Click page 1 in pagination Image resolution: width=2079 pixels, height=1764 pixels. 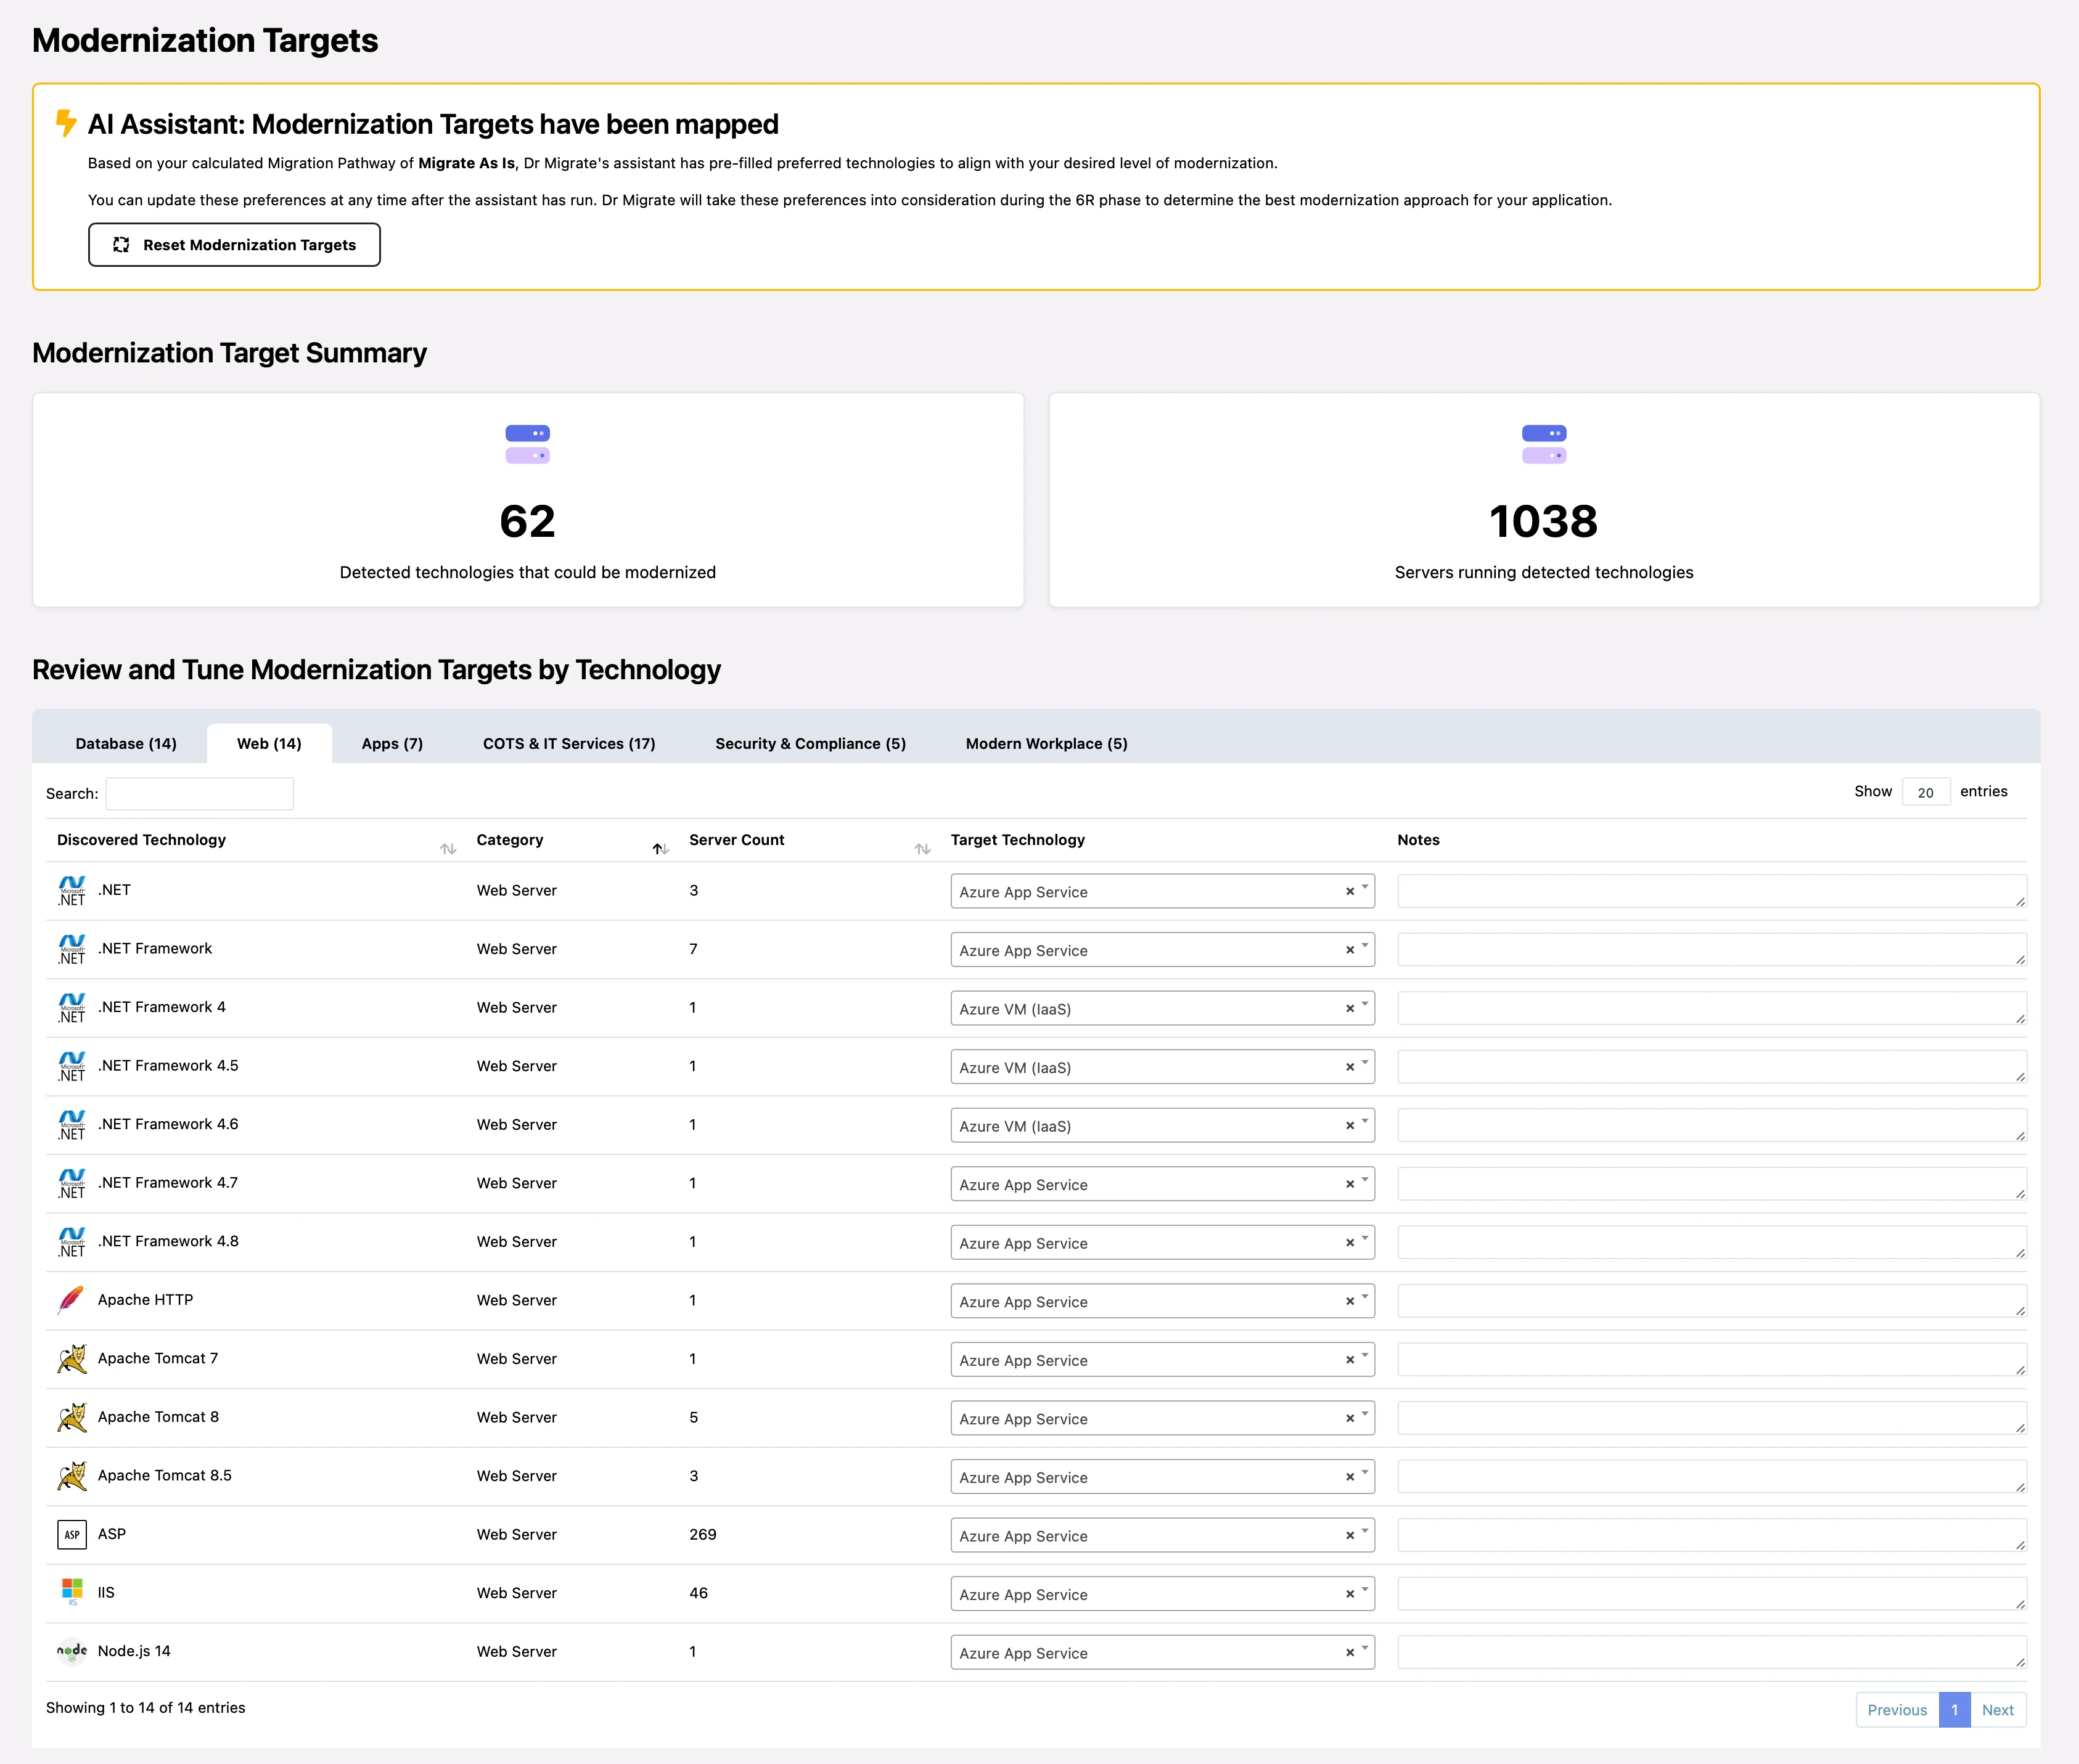pos(1954,1710)
